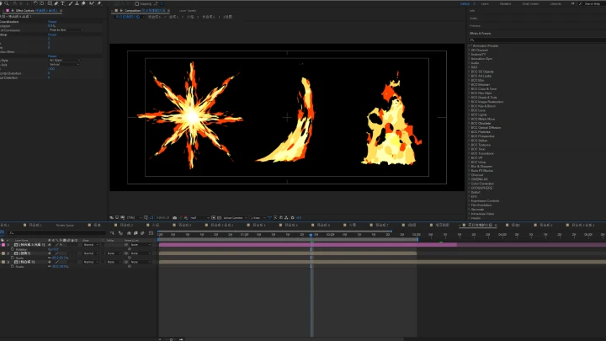Expand the BCC 3D Objects effects category
The height and width of the screenshot is (341, 606).
[x=469, y=72]
